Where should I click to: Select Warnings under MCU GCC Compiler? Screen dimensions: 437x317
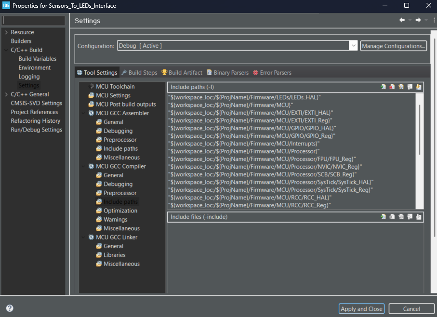[x=113, y=219]
